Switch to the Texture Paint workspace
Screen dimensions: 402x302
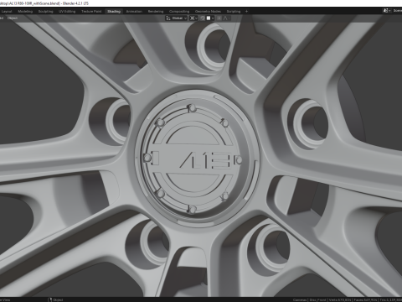tap(91, 12)
